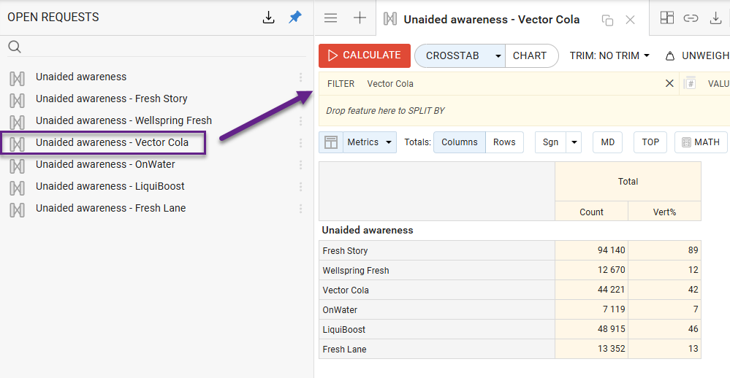Open the layout grid icon at top right

pyautogui.click(x=666, y=19)
